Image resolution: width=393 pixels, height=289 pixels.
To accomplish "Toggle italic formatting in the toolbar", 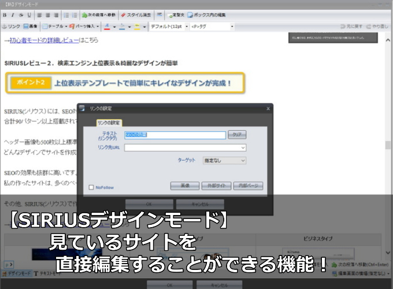I will click(13, 15).
